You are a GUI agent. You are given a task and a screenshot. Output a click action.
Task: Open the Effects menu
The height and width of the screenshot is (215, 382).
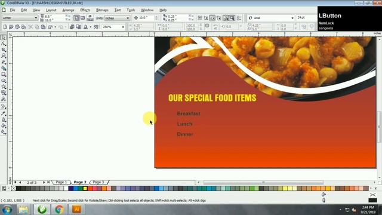(85, 10)
